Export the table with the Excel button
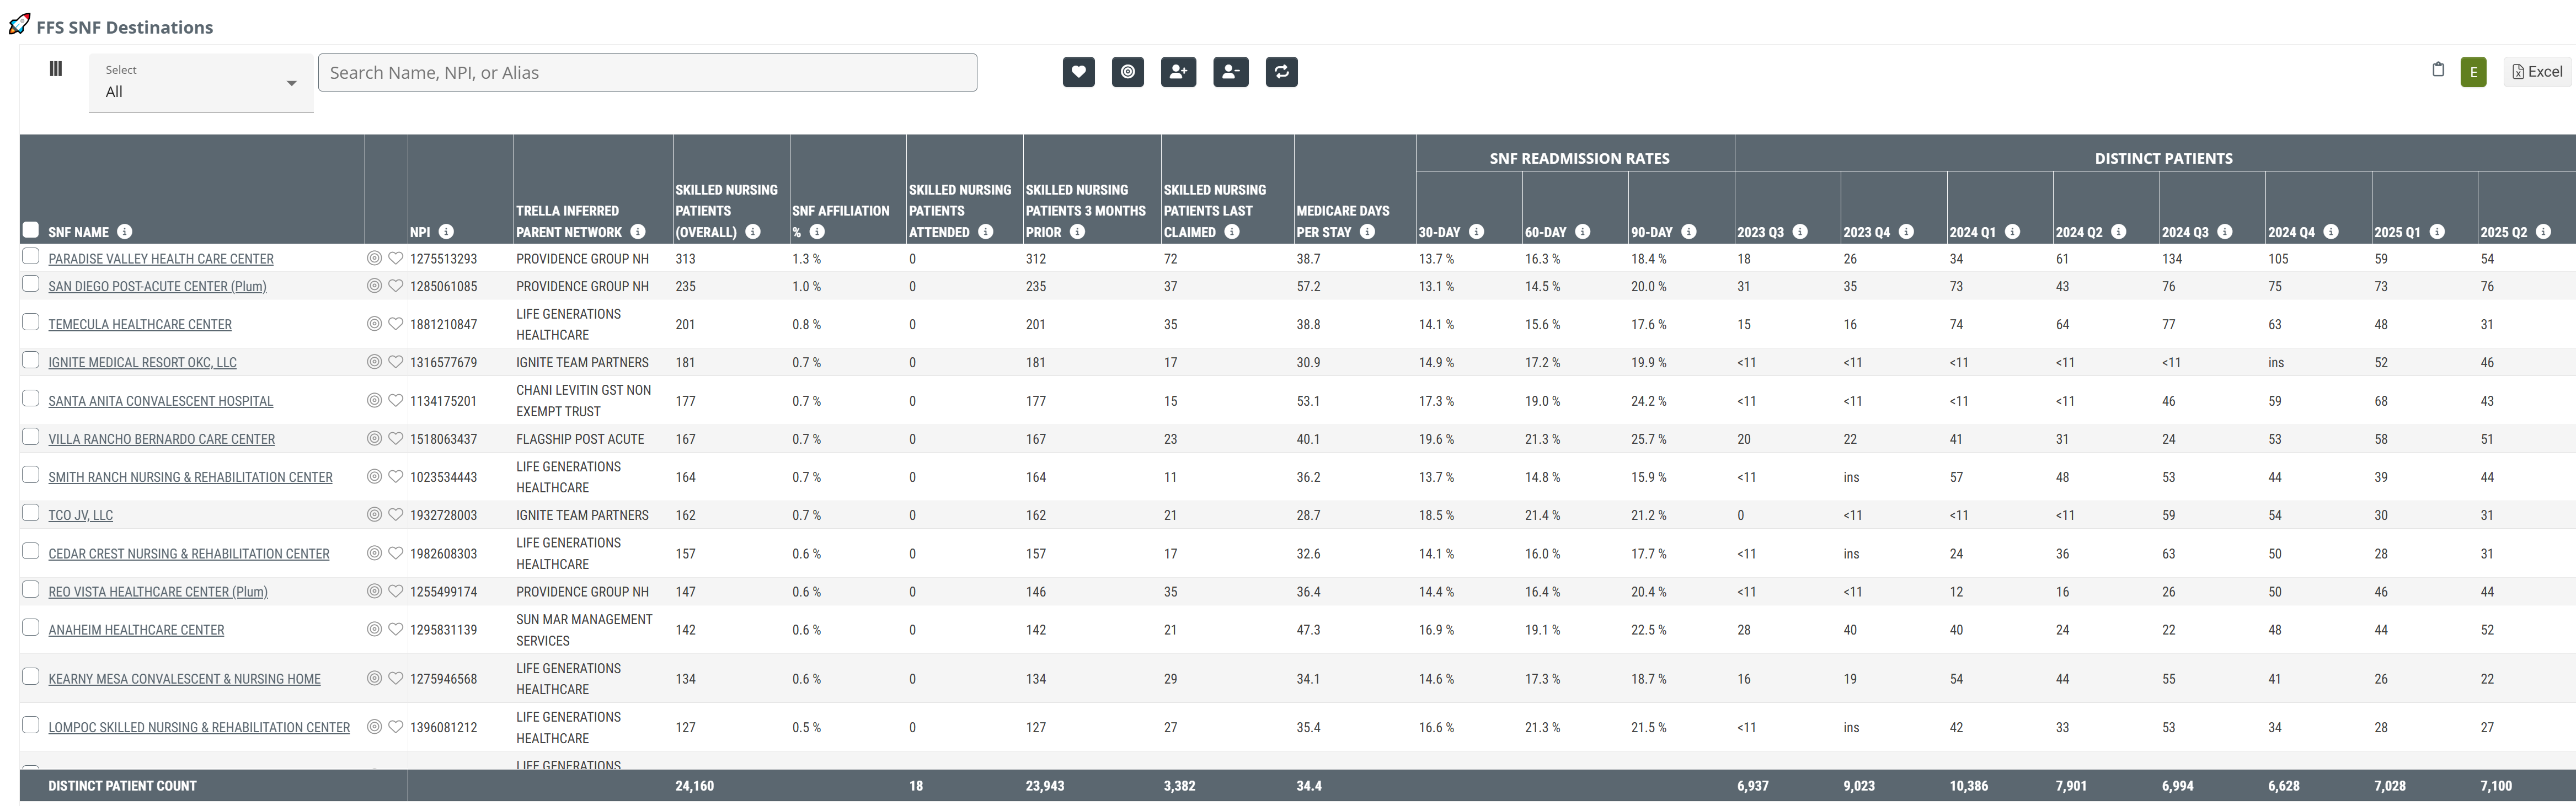 (2536, 72)
